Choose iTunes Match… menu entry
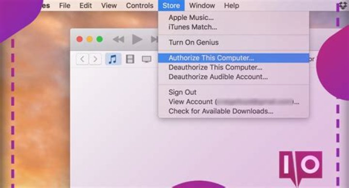The image size is (349, 188). pyautogui.click(x=234, y=27)
